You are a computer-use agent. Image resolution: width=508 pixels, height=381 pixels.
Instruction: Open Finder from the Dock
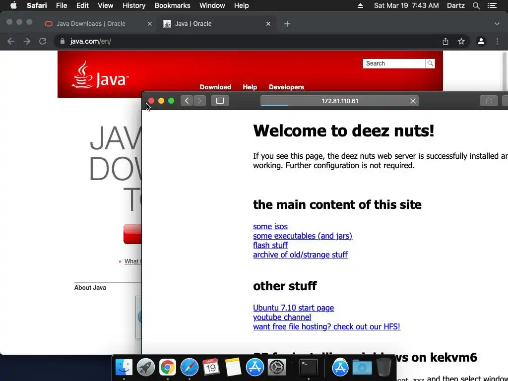click(124, 368)
